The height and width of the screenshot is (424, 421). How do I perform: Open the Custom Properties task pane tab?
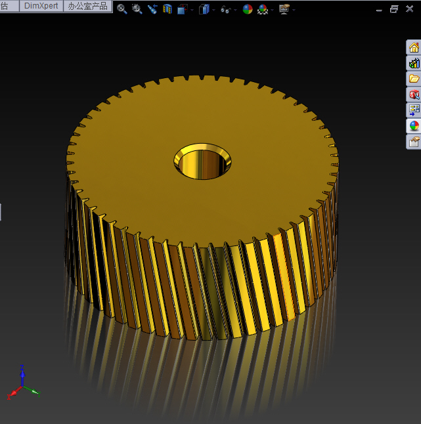(x=414, y=142)
